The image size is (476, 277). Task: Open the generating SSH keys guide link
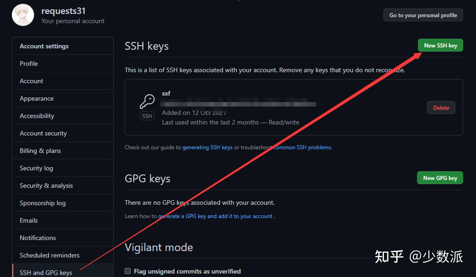207,147
